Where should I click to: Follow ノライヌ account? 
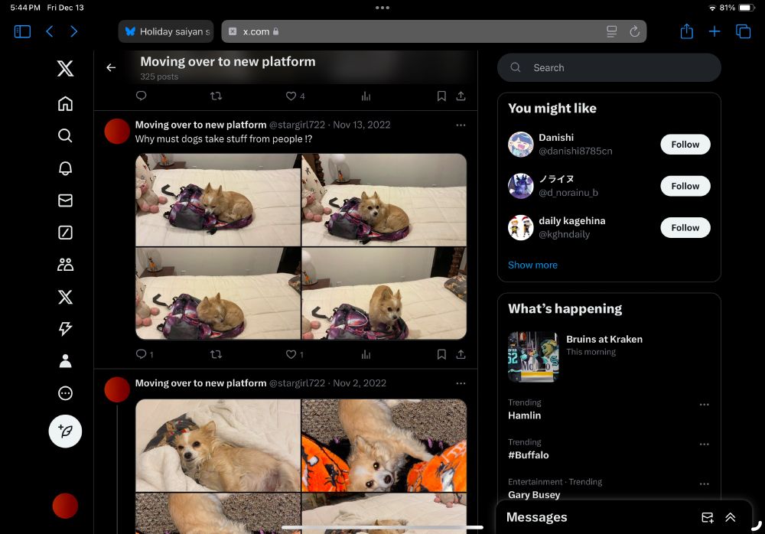(x=685, y=186)
